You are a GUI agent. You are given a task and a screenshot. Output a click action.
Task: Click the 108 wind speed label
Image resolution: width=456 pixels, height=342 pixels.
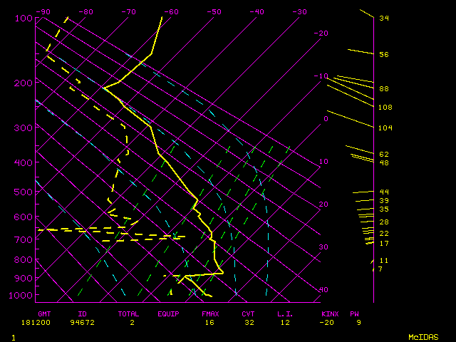click(x=385, y=108)
